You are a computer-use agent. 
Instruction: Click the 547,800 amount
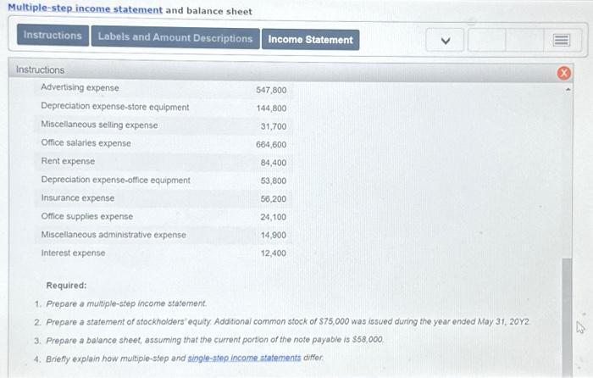pyautogui.click(x=271, y=90)
